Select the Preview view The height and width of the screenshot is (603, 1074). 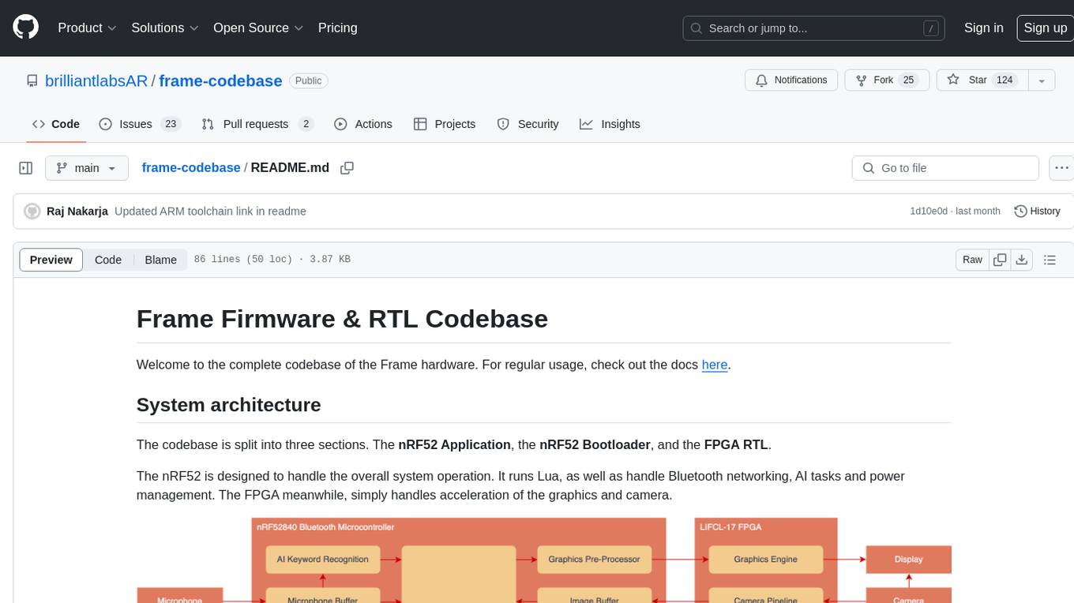pyautogui.click(x=51, y=260)
